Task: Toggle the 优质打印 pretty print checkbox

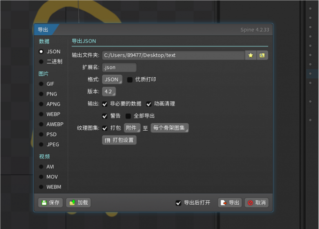Action: 130,80
